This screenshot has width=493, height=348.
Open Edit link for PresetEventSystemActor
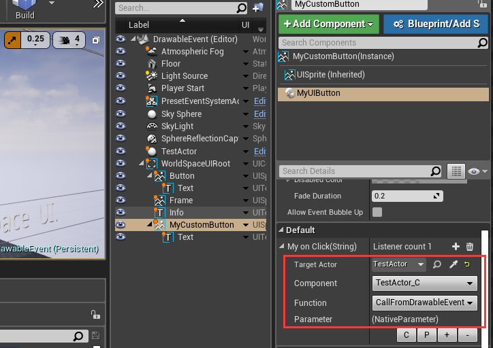(259, 101)
